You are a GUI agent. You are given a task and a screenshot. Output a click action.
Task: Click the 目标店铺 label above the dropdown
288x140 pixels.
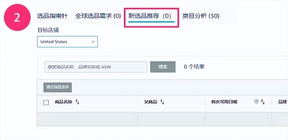pos(48,30)
